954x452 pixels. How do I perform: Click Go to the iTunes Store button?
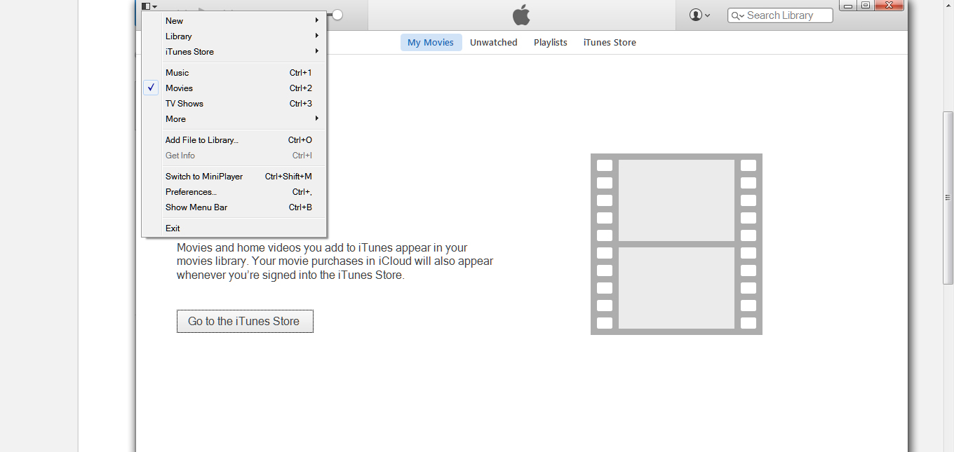(245, 321)
